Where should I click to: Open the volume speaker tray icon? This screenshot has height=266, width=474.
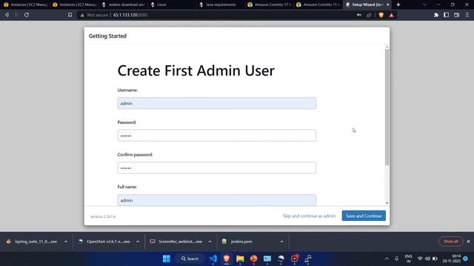click(x=427, y=259)
